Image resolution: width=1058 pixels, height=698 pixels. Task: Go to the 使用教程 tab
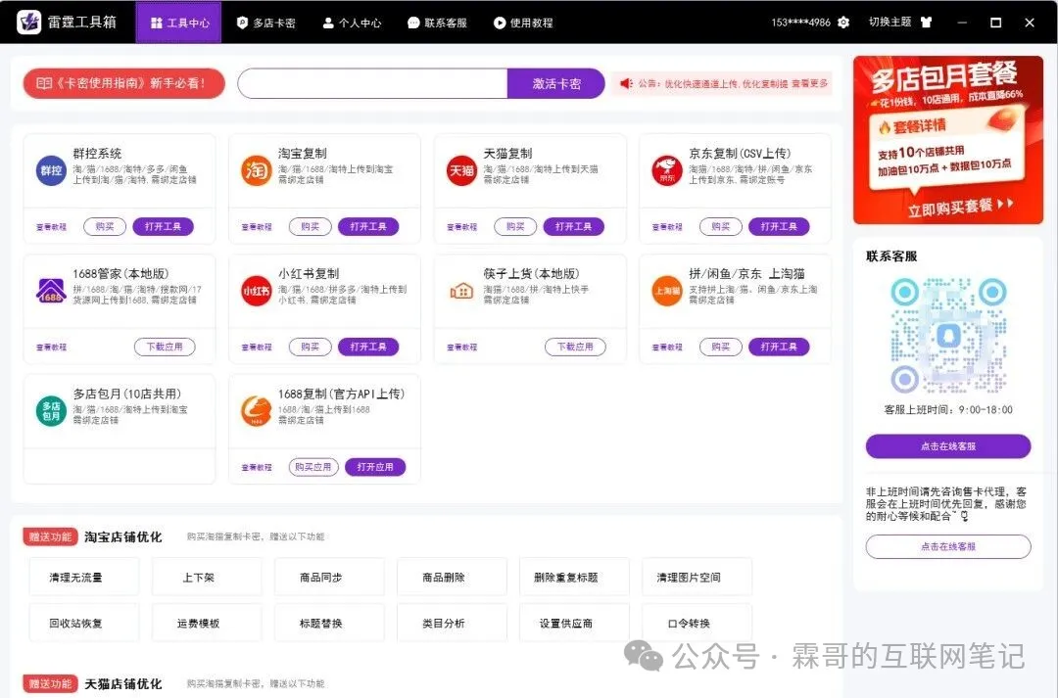coord(523,23)
